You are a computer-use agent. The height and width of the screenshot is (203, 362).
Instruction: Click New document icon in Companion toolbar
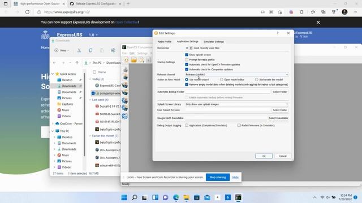coord(127,60)
